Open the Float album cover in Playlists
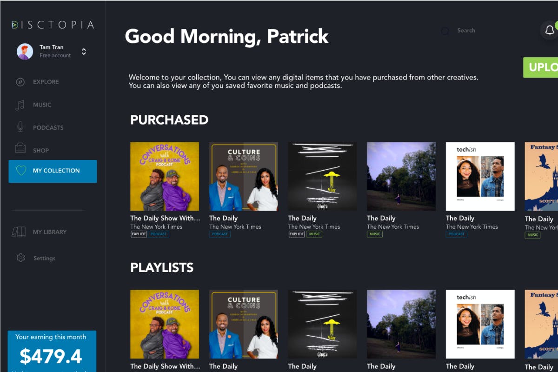558x372 pixels. [x=323, y=324]
